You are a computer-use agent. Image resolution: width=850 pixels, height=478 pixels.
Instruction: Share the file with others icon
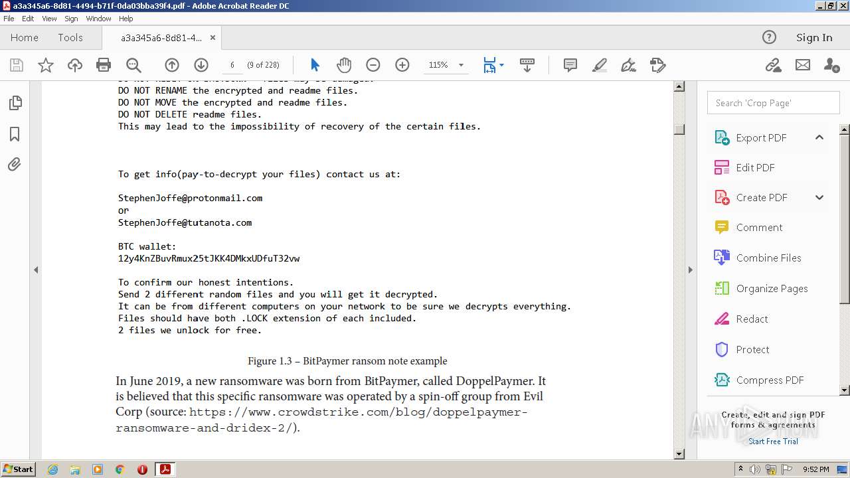pos(831,65)
